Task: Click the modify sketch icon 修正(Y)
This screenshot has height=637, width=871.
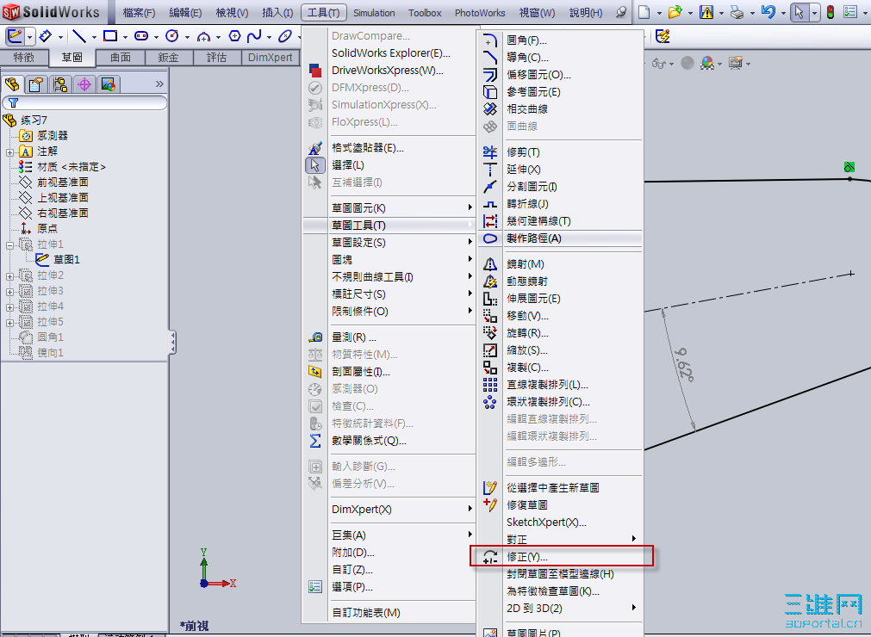Action: pyautogui.click(x=489, y=557)
